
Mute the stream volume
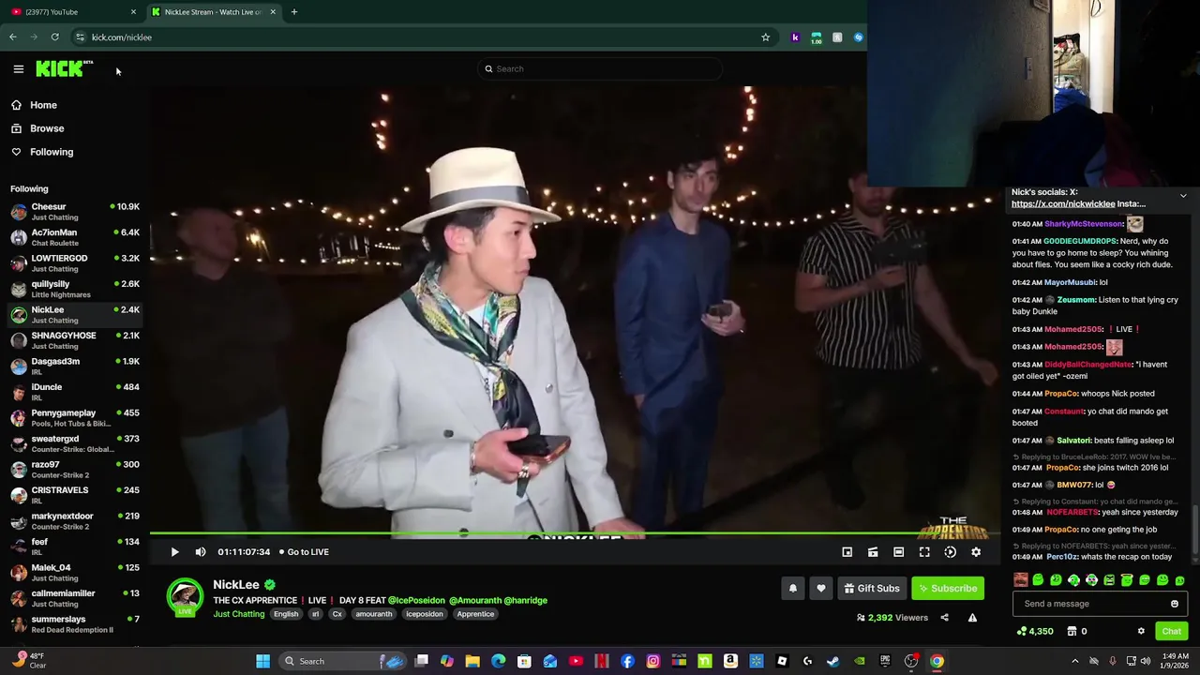200,552
